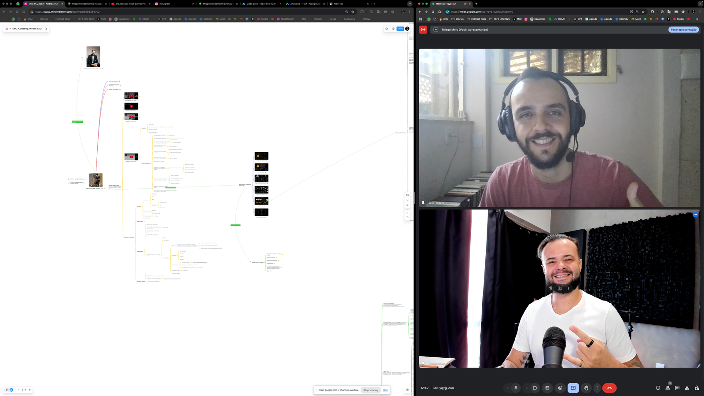Show the participants people panel
The height and width of the screenshot is (396, 704).
(668, 388)
